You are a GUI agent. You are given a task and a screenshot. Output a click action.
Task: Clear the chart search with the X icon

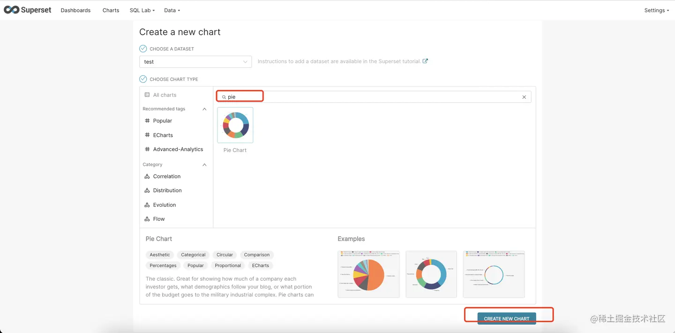pyautogui.click(x=524, y=97)
